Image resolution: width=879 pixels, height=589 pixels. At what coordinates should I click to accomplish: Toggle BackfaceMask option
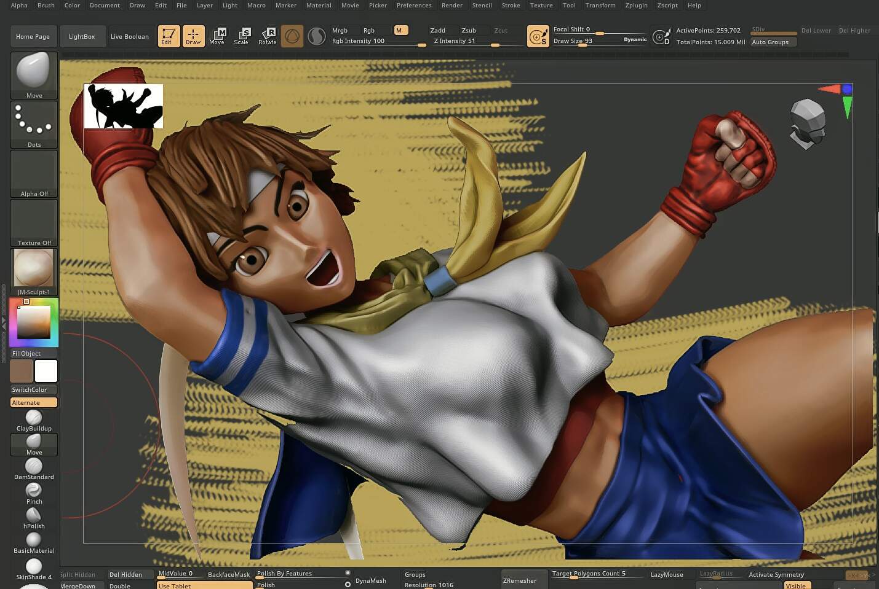(x=228, y=574)
